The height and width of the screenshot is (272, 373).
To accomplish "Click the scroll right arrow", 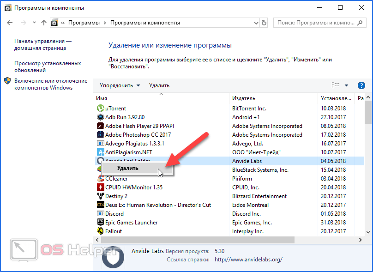I will coord(361,240).
